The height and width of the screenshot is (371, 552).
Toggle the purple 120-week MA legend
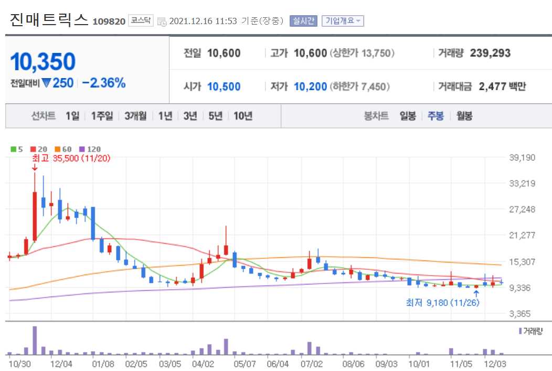(x=83, y=149)
